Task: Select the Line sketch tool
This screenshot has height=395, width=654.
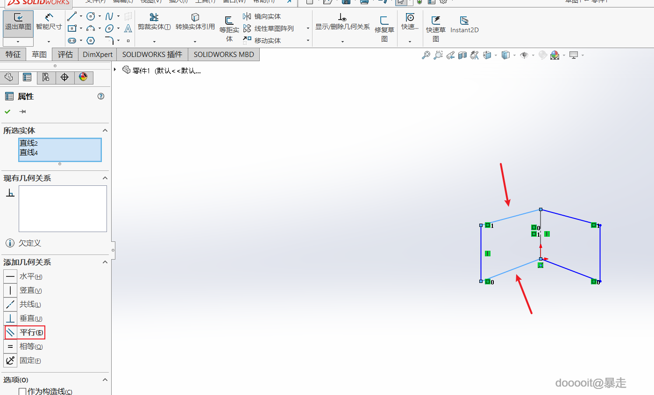Action: [x=72, y=16]
